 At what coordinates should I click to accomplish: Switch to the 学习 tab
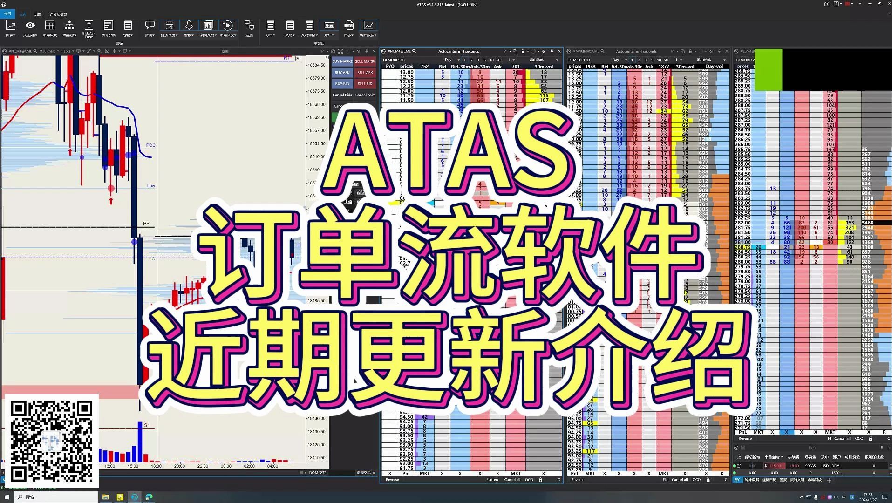click(7, 14)
